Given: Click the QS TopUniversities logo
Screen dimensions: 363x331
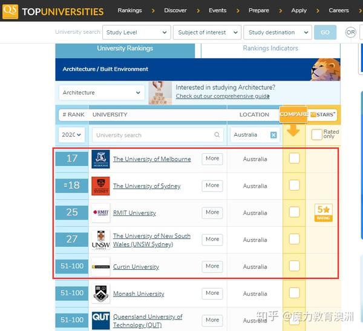Looking at the screenshot, I should click(53, 11).
